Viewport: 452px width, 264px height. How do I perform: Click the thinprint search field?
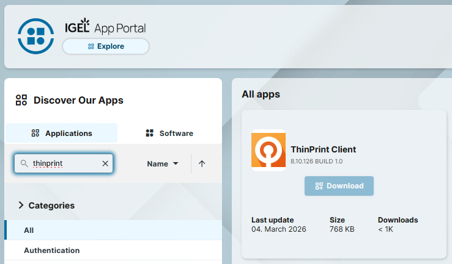64,163
